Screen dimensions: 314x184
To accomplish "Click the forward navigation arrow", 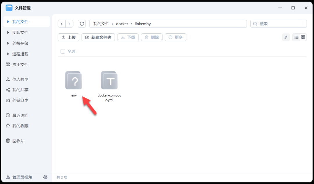I will [x=69, y=23].
